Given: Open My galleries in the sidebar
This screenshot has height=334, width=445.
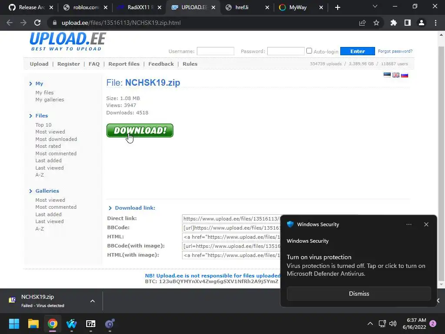Looking at the screenshot, I should [50, 100].
